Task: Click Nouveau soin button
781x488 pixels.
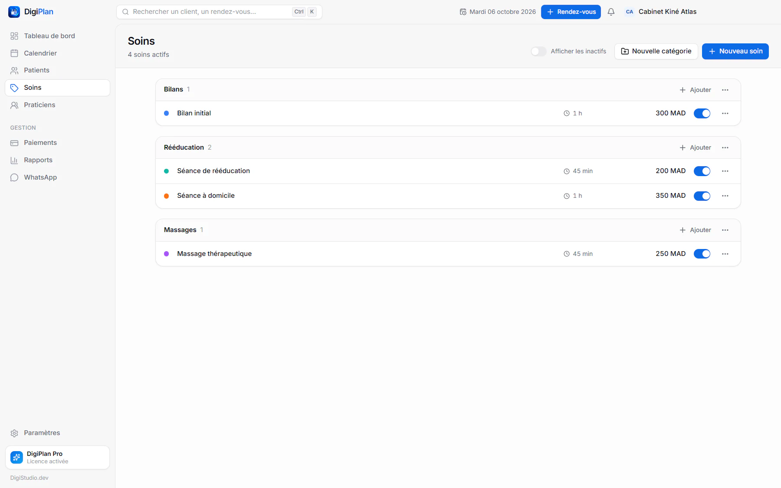Action: point(735,51)
